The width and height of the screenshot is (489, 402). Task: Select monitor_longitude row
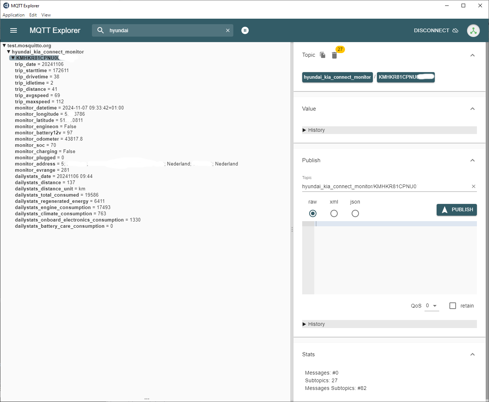click(50, 114)
